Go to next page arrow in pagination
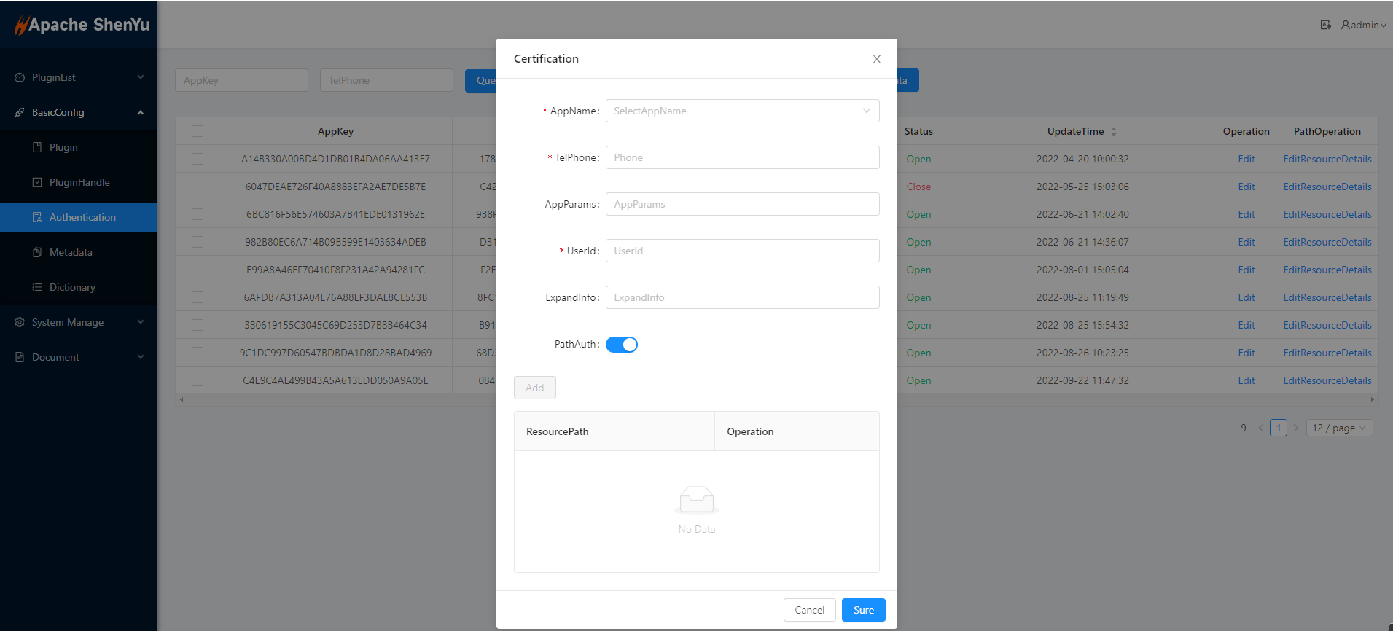The width and height of the screenshot is (1393, 631). tap(1296, 428)
